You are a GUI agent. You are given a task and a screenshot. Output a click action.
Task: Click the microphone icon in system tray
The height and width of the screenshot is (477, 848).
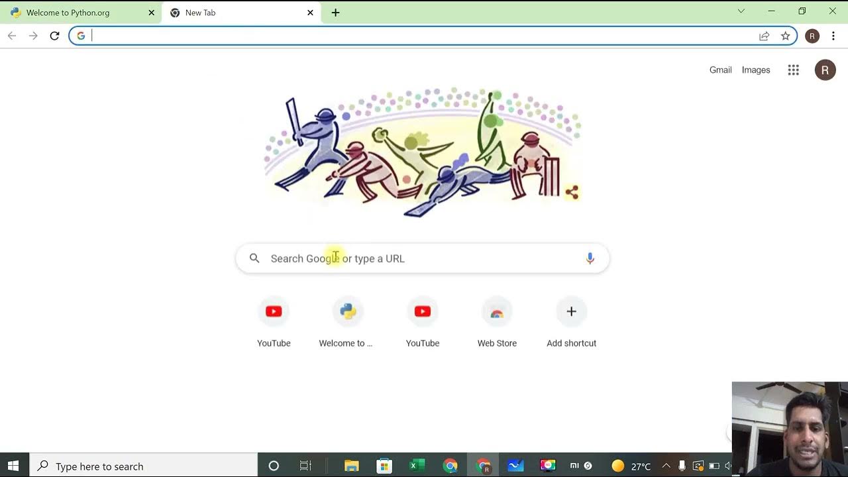(682, 466)
